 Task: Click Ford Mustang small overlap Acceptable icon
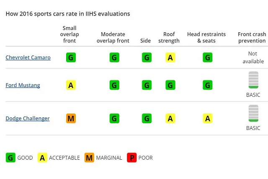pos(71,85)
